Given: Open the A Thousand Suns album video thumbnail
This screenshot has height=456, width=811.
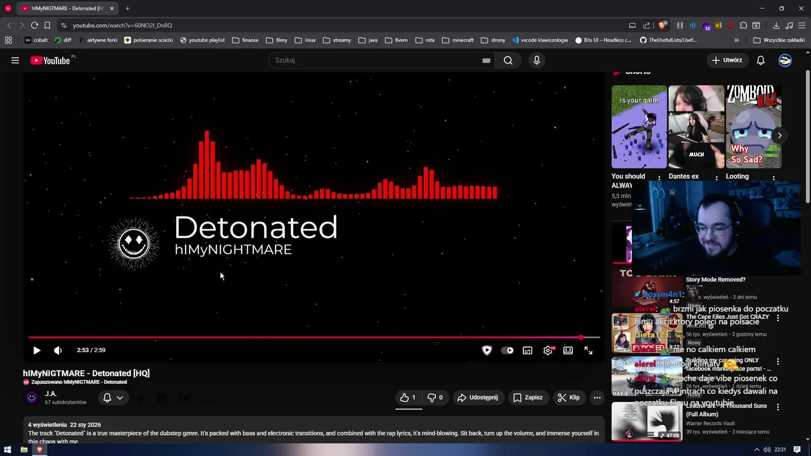Looking at the screenshot, I should (647, 421).
